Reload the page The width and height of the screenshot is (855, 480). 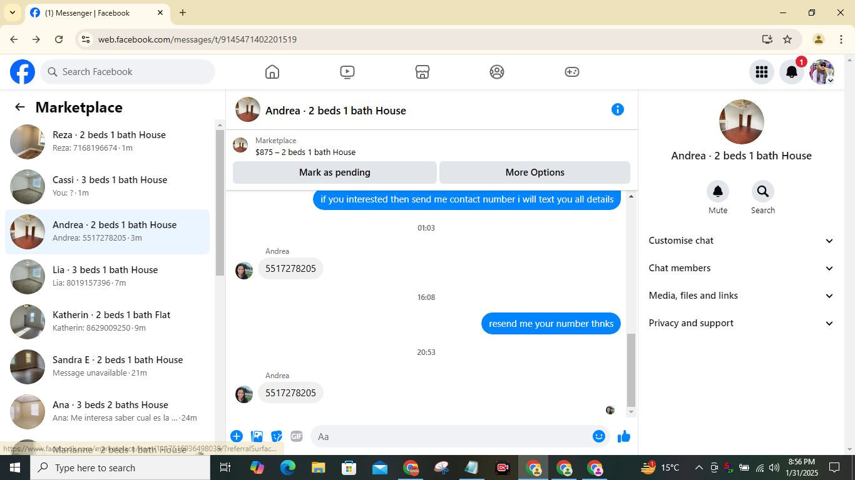tap(59, 39)
